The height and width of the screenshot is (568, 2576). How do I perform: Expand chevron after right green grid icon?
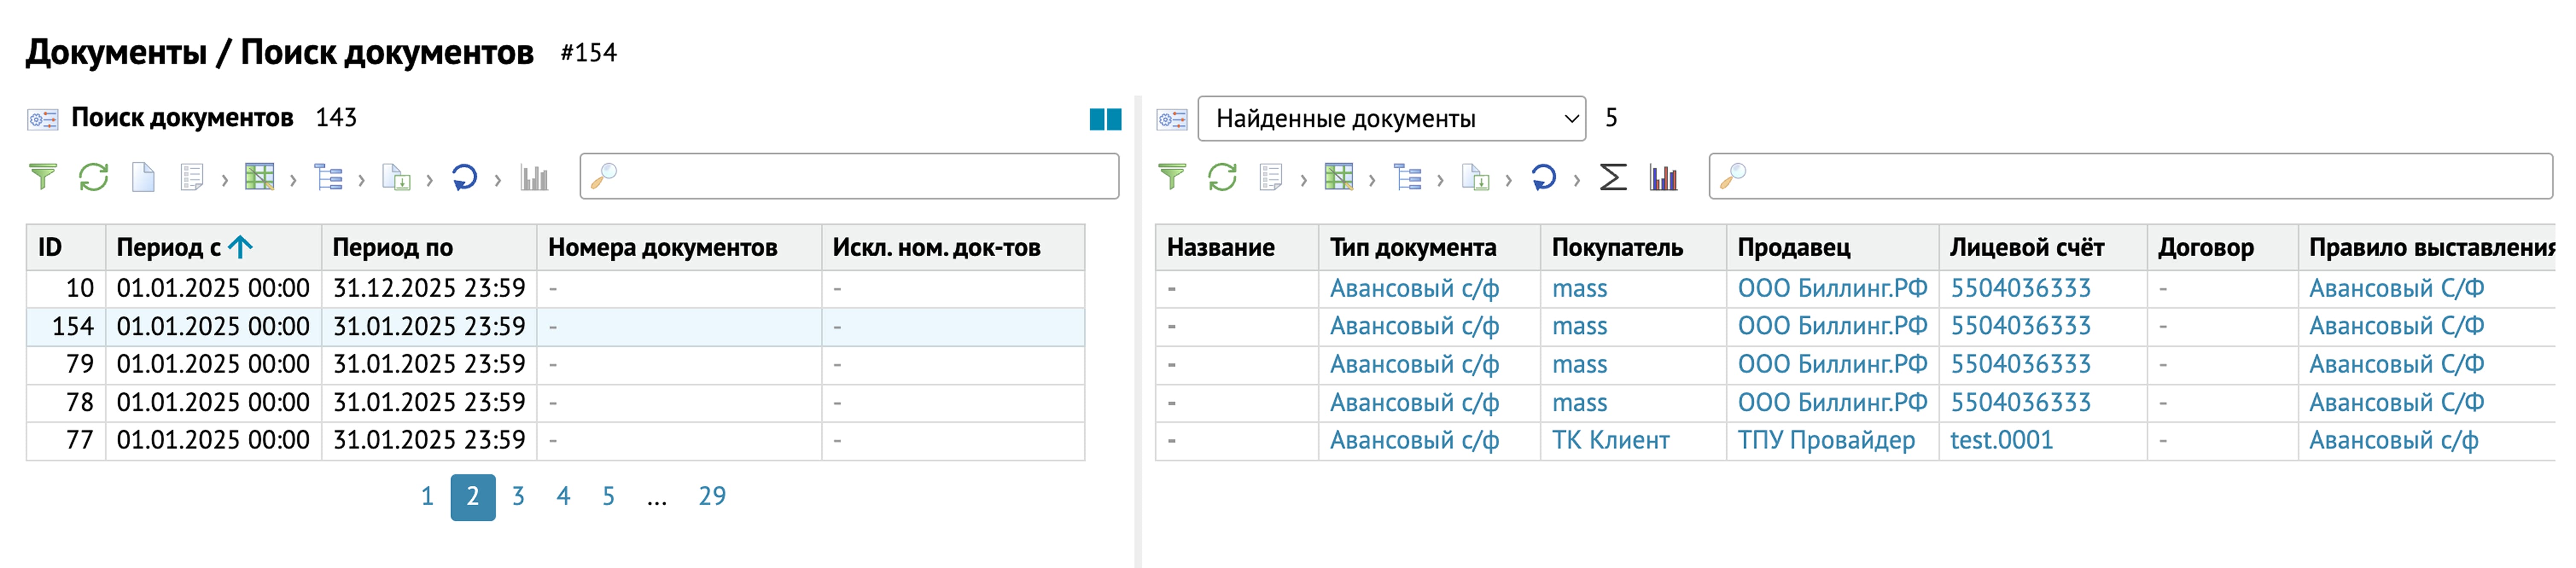(1372, 180)
